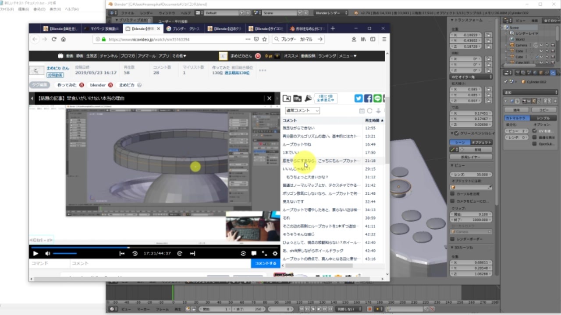Viewport: 561px width, 315px height.
Task: Toggle the grease pencil layer checkbox
Action: (457, 133)
